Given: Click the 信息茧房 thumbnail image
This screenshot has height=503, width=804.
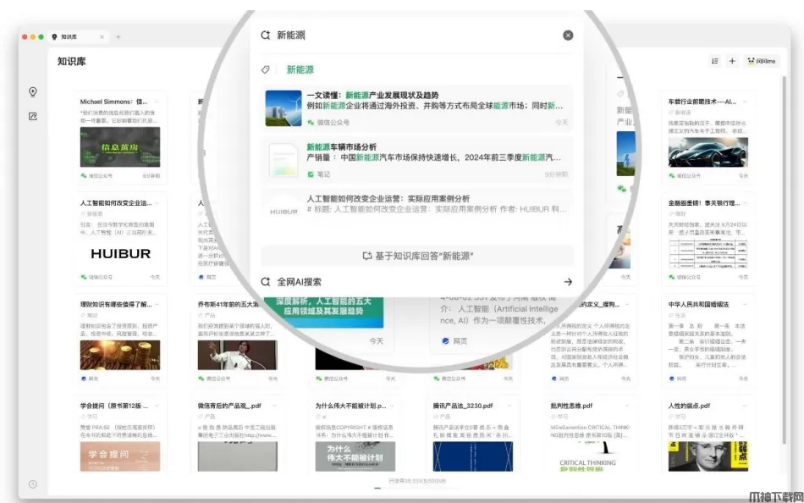Looking at the screenshot, I should tap(120, 147).
